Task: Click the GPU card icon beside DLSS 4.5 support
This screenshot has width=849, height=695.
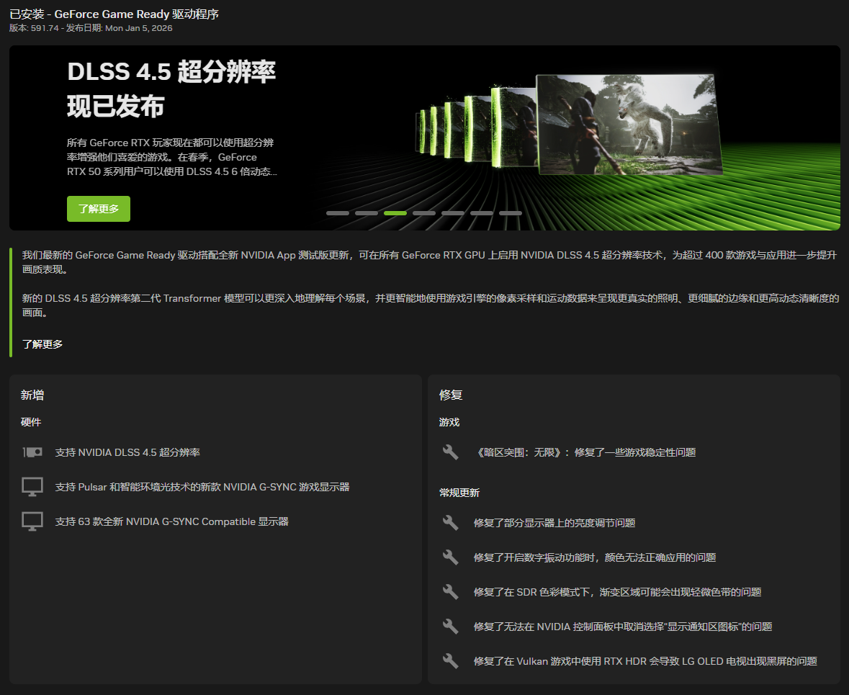Action: point(32,452)
